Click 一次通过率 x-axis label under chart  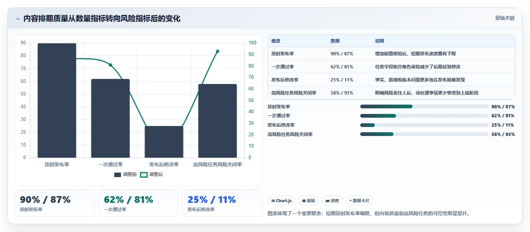point(110,164)
